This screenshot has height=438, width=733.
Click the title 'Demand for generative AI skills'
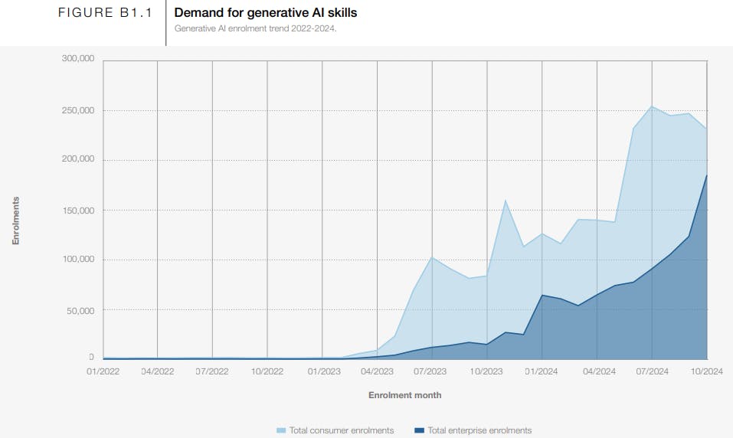pos(266,12)
